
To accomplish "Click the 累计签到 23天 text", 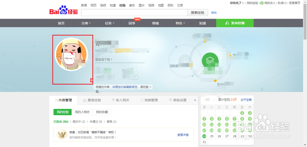I will click(x=227, y=100).
